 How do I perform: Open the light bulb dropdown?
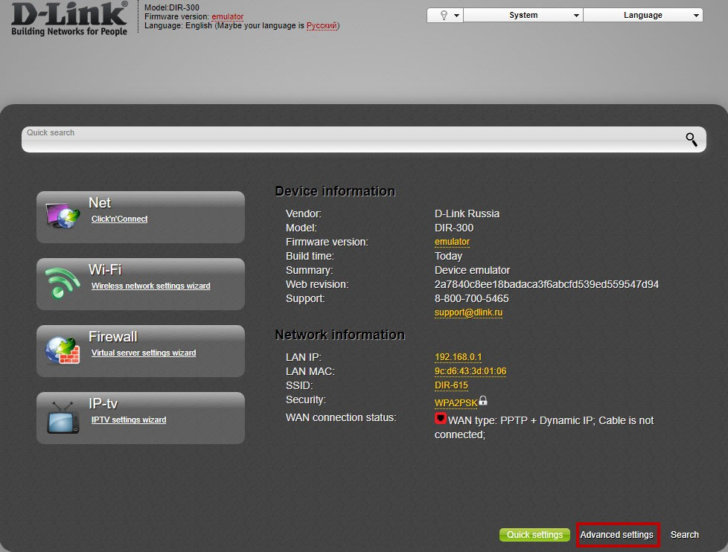pos(445,16)
